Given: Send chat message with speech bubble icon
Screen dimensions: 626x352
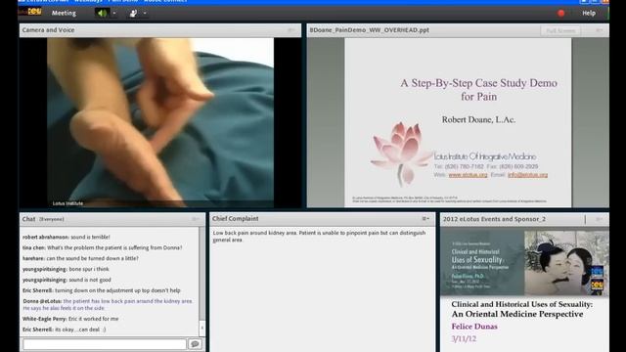Looking at the screenshot, I should (195, 344).
